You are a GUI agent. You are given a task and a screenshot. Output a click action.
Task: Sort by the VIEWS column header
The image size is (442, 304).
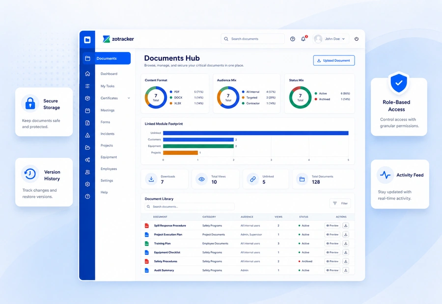coord(278,217)
